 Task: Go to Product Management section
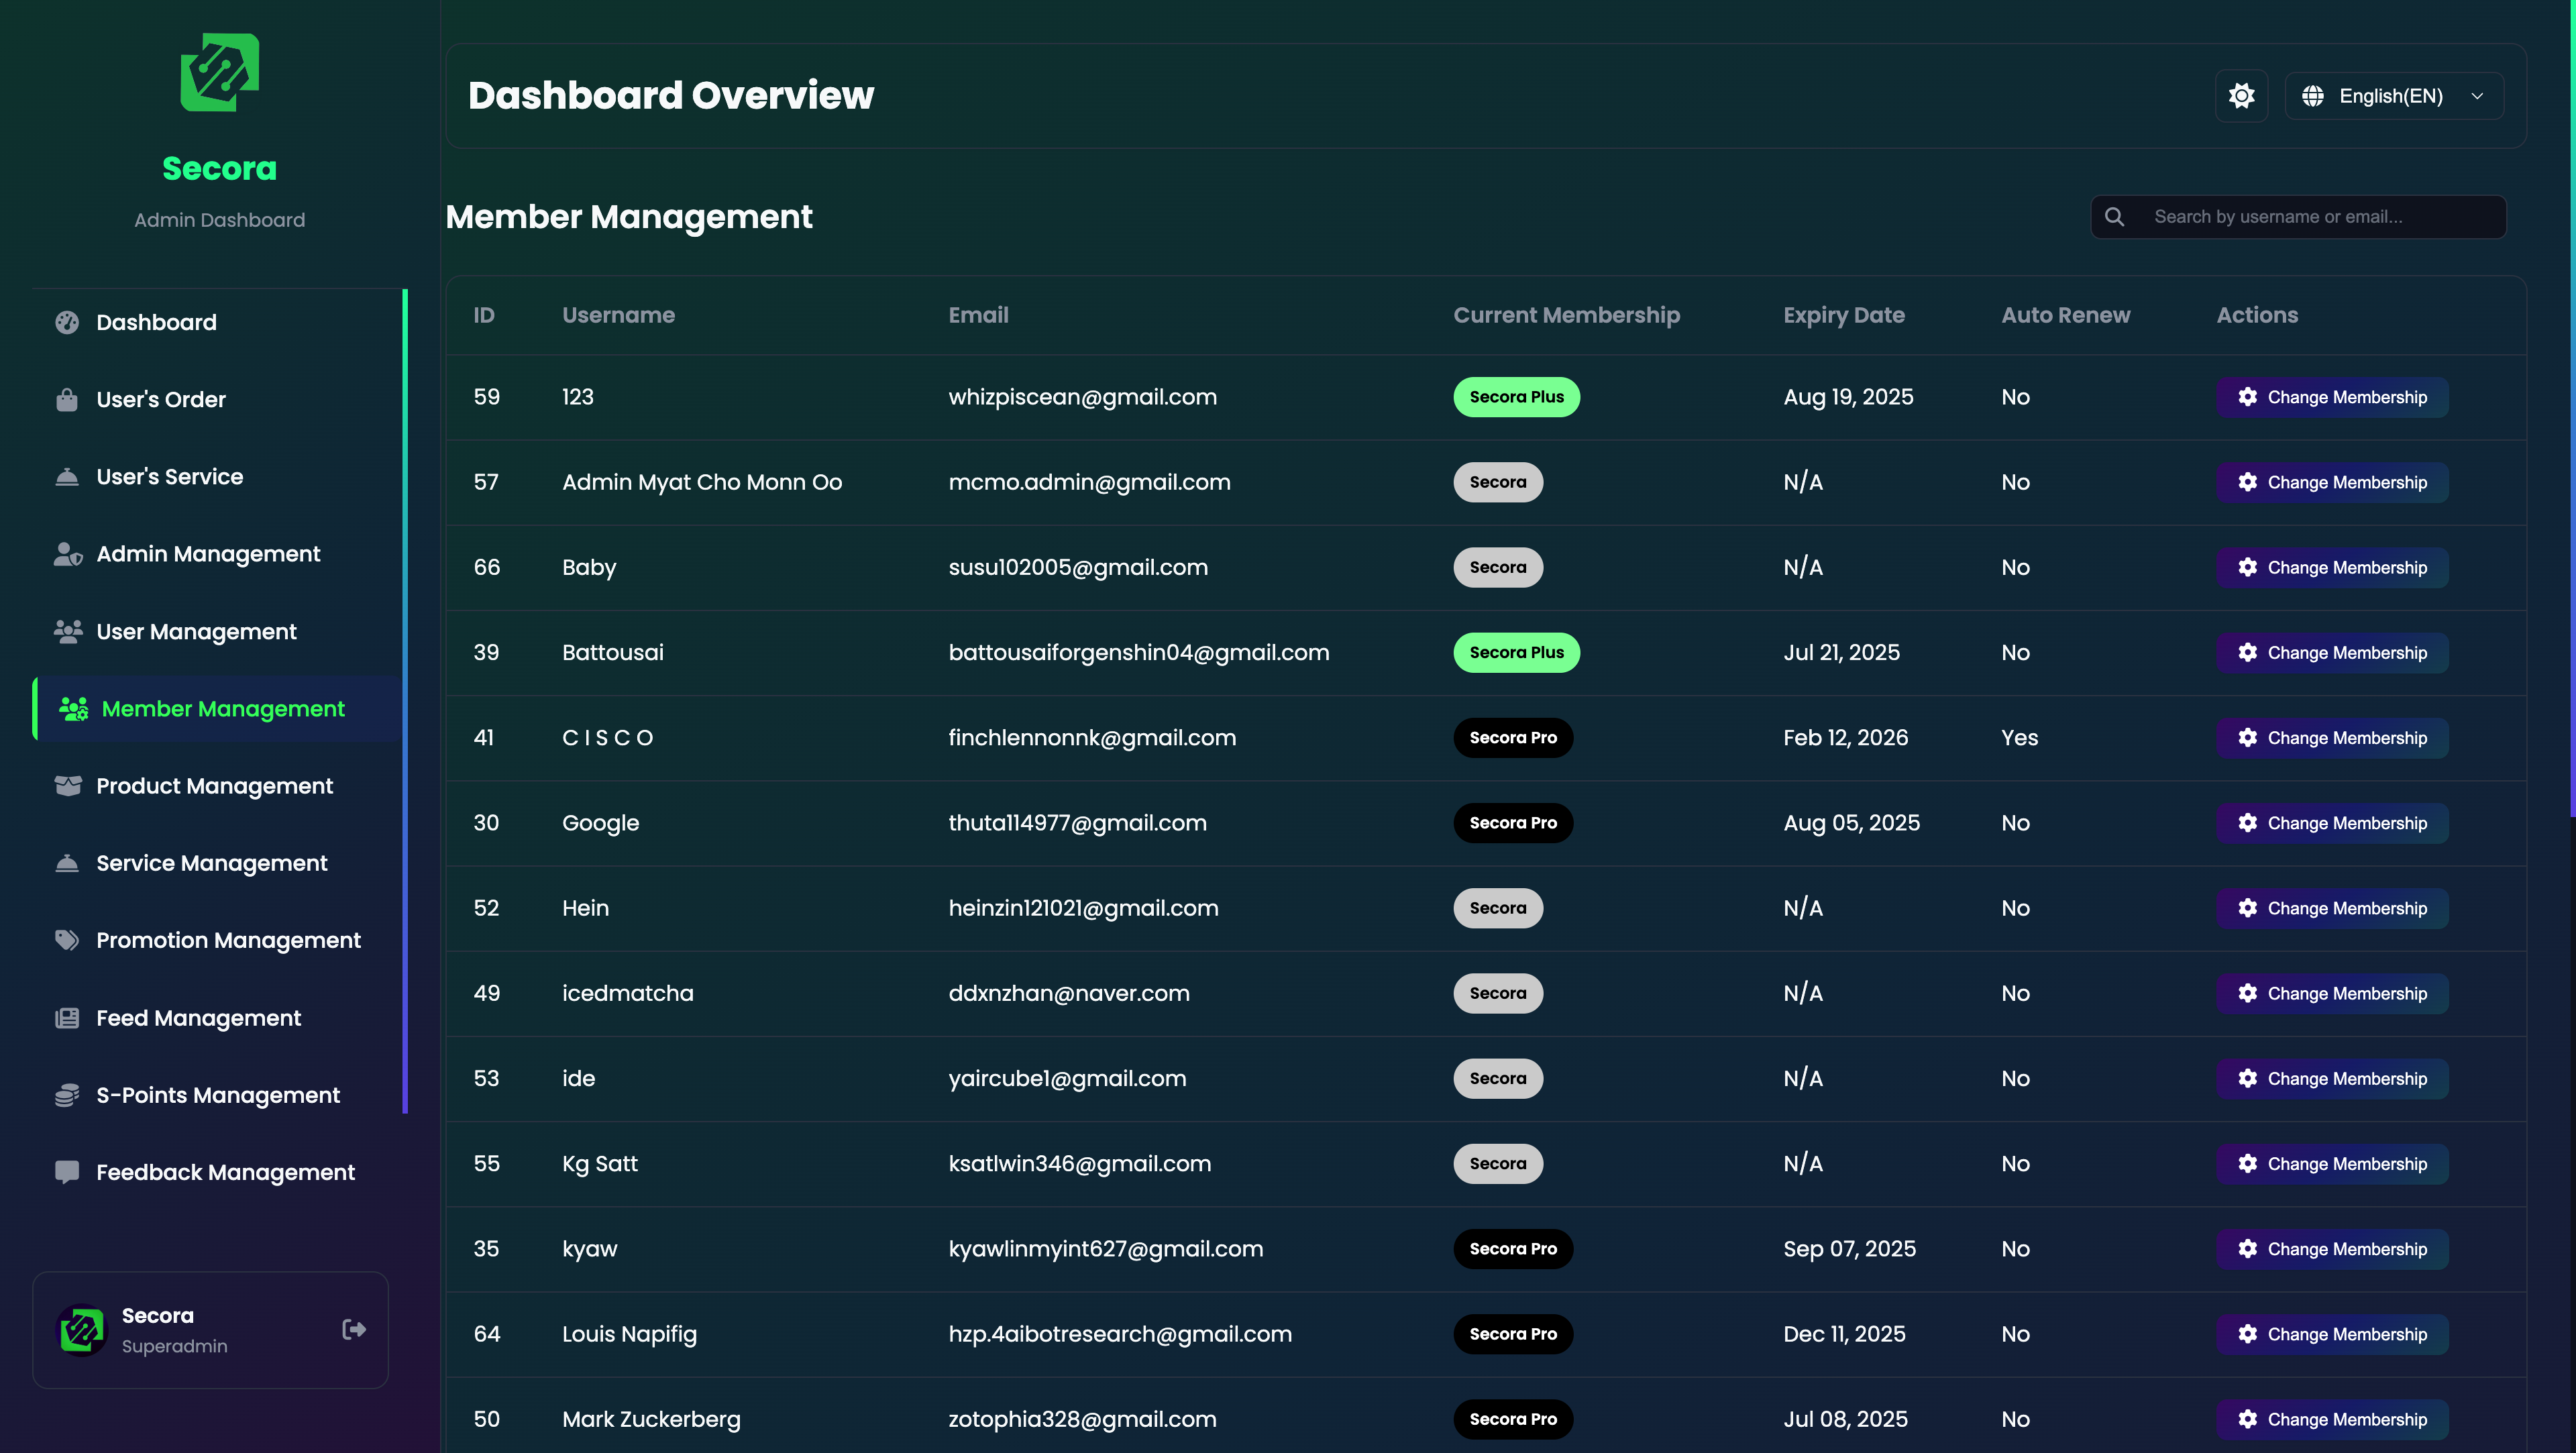tap(214, 786)
